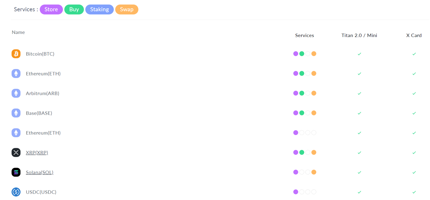Screen dimensions: 430x200
Task: Click the Store filter button
Action: point(51,9)
